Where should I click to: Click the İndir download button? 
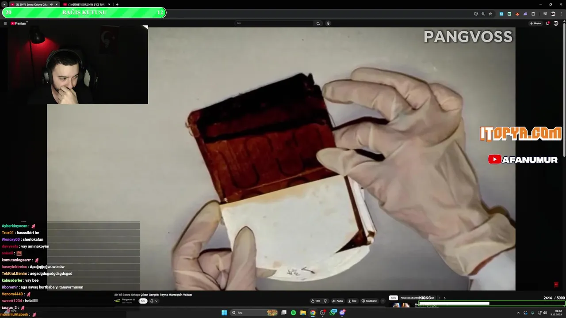[352, 301]
